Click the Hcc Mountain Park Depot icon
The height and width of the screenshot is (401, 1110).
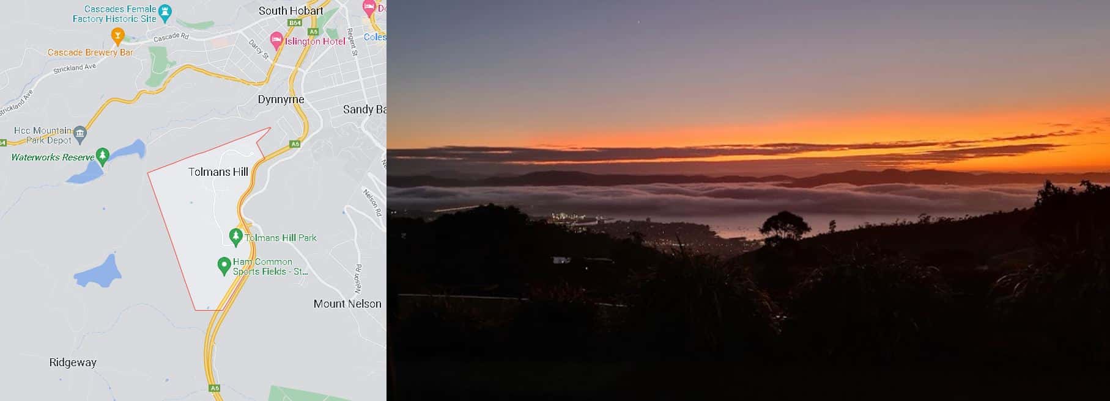[x=80, y=133]
